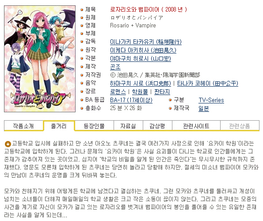Open original author link 이케다 아키히사
This screenshot has height=221, width=263.
143,50
